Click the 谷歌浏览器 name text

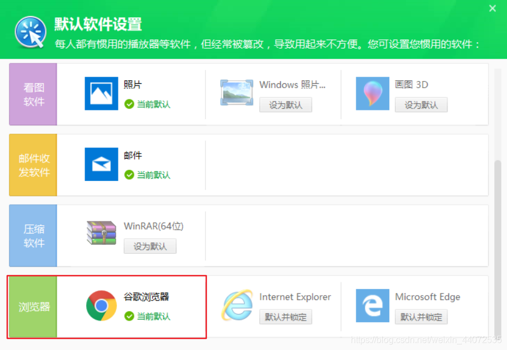[x=146, y=296]
